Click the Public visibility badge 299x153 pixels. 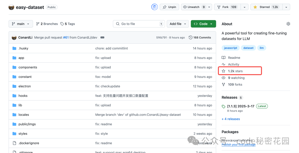pos(52,7)
